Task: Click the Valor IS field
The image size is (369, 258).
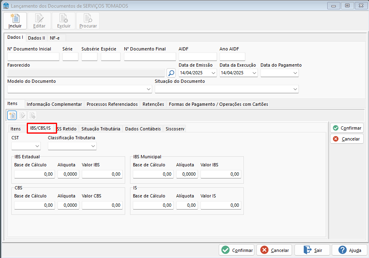Action: pyautogui.click(x=221, y=205)
